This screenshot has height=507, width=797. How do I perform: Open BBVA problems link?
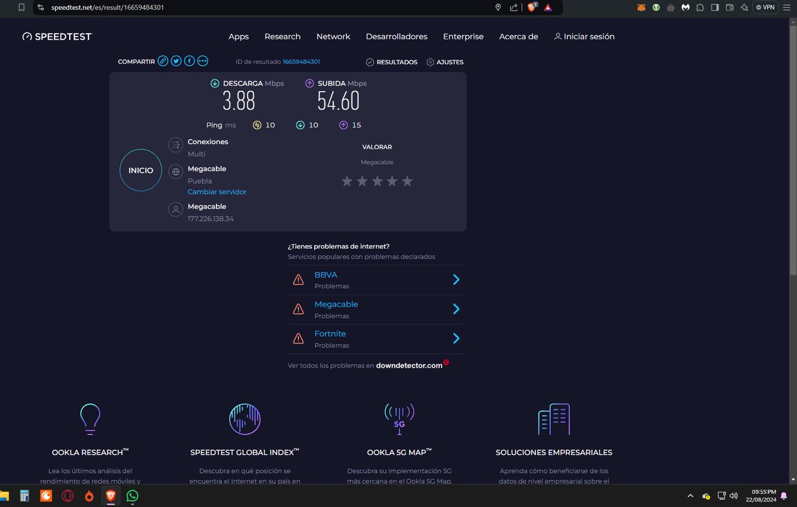(326, 275)
